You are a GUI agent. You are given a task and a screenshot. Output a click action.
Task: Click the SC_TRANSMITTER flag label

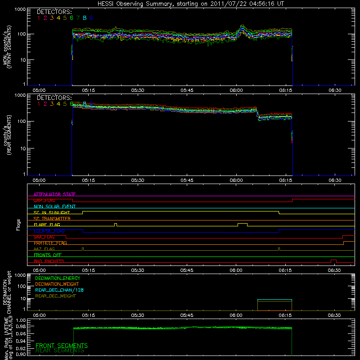click(x=52, y=219)
